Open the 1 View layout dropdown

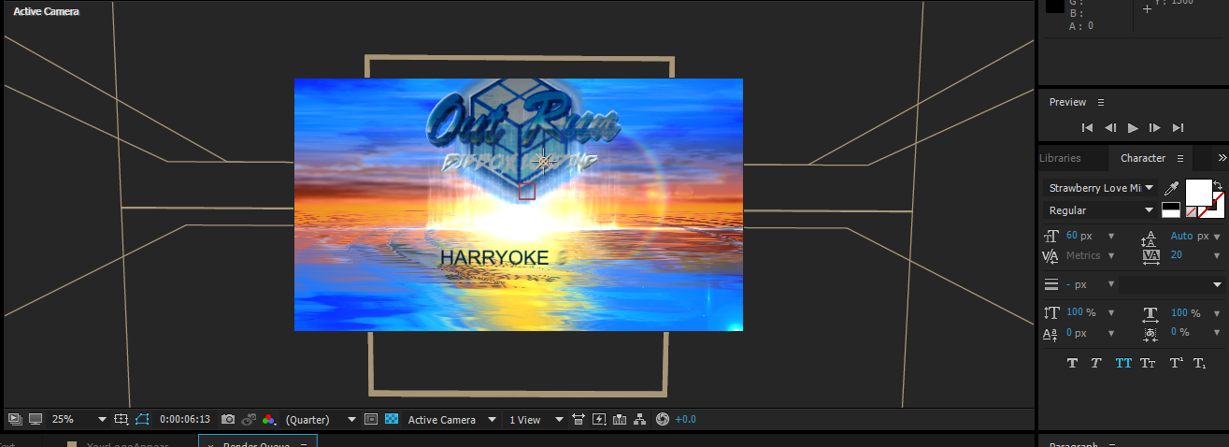(536, 420)
